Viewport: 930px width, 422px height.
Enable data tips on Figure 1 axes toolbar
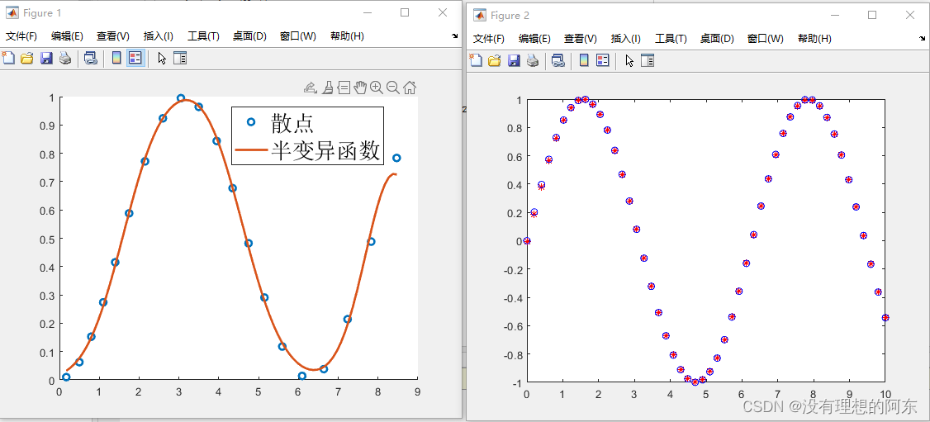[344, 88]
